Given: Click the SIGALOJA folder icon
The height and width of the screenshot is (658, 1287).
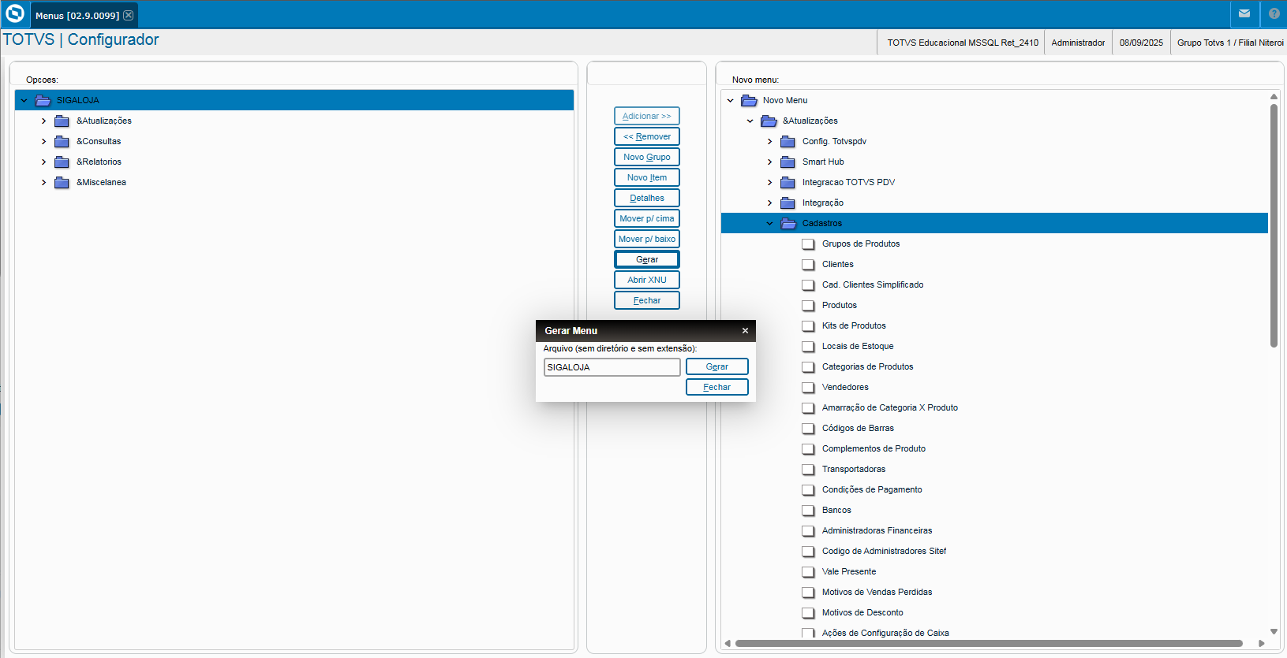Looking at the screenshot, I should click(43, 100).
